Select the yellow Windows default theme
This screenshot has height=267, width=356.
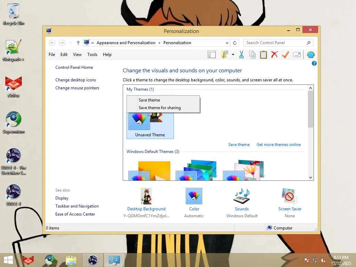(x=149, y=170)
